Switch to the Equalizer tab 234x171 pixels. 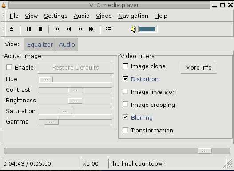coord(40,44)
